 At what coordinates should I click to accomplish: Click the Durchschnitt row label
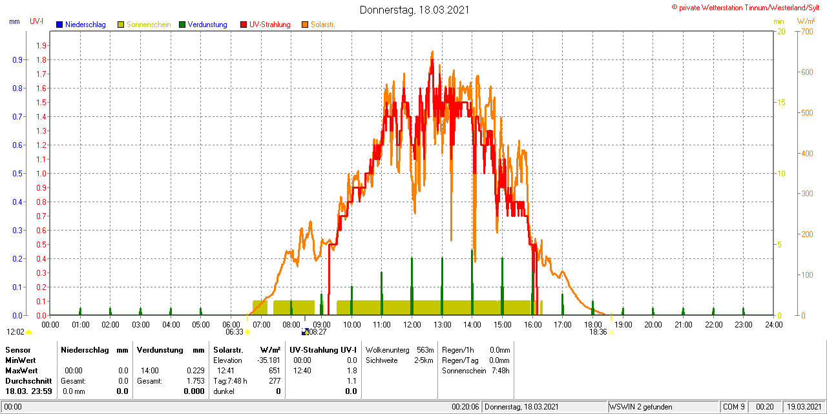click(x=28, y=381)
